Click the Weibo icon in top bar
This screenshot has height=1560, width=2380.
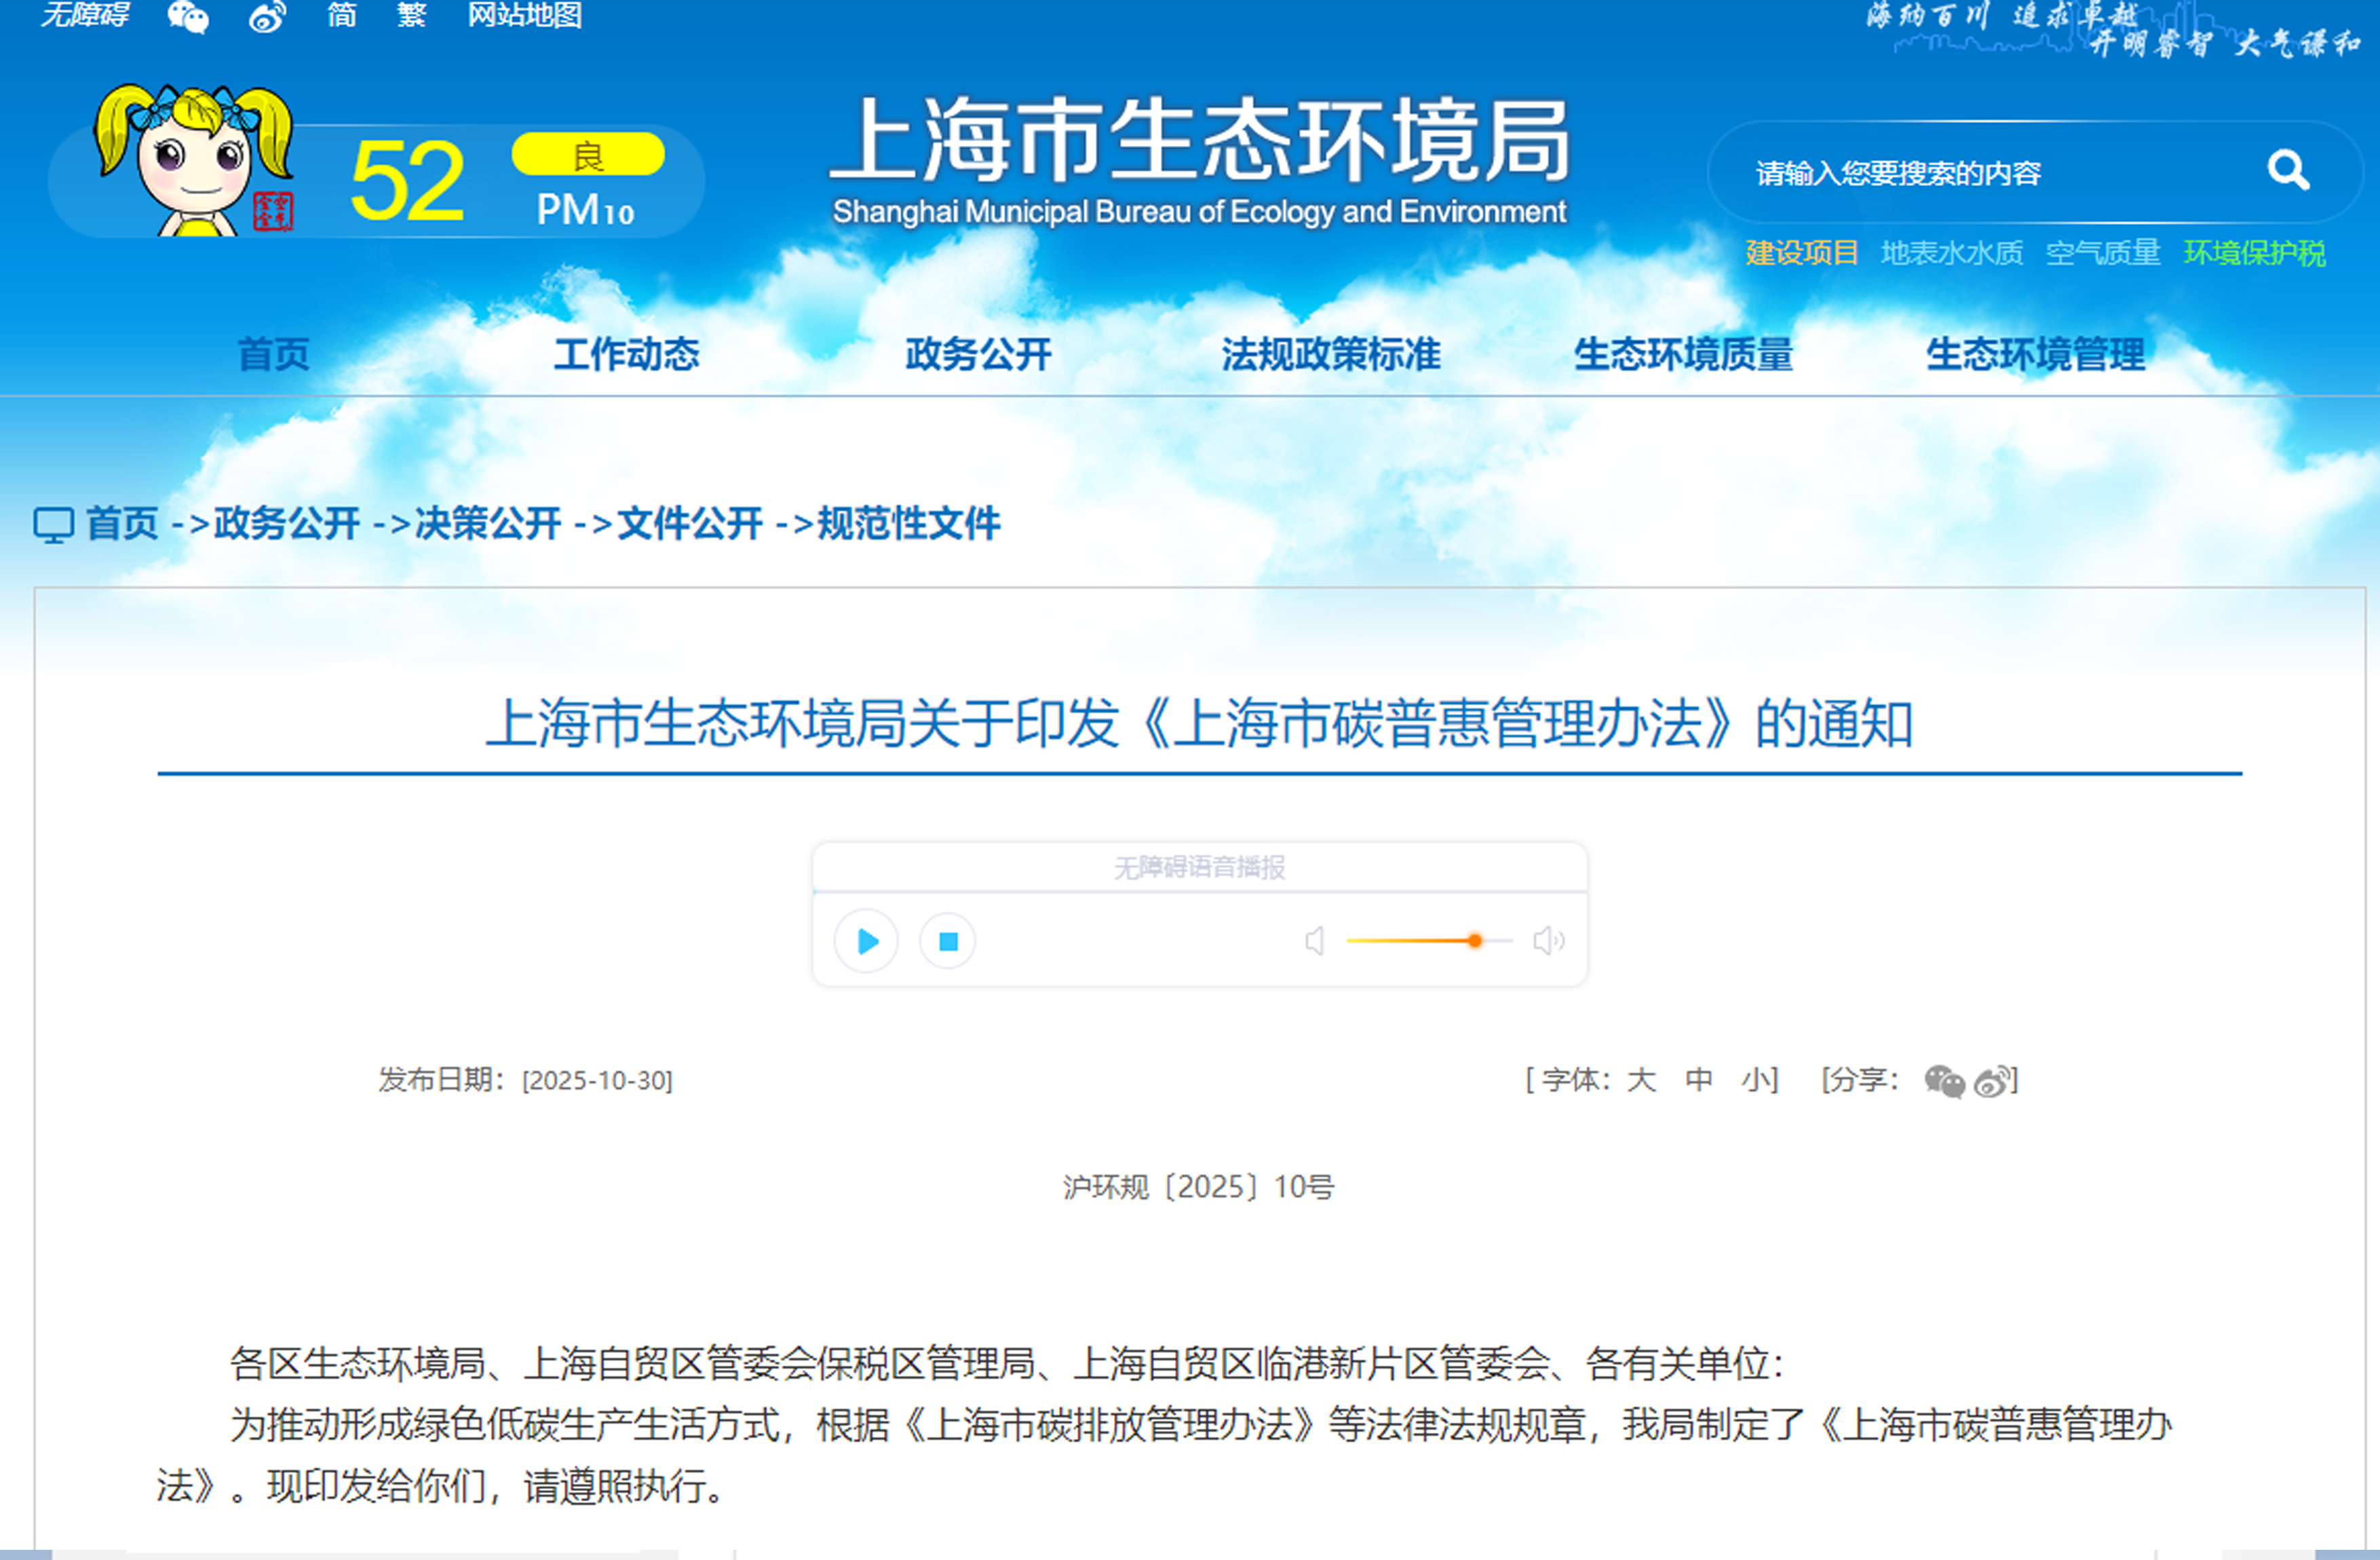click(267, 16)
